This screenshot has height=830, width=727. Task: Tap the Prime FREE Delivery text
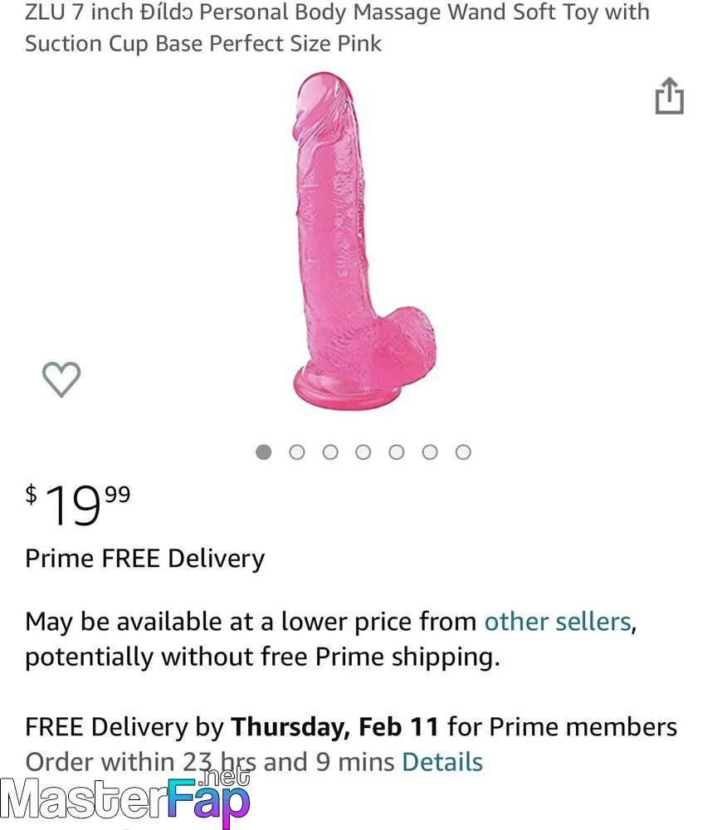(x=145, y=559)
